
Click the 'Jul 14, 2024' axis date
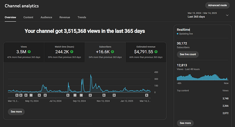click(55, 101)
